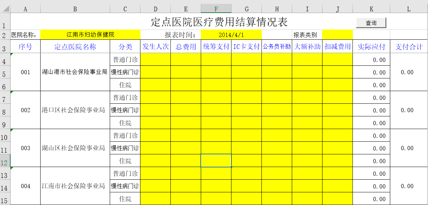Click the report date cell 2014/4/1
The width and height of the screenshot is (428, 205).
pos(231,34)
